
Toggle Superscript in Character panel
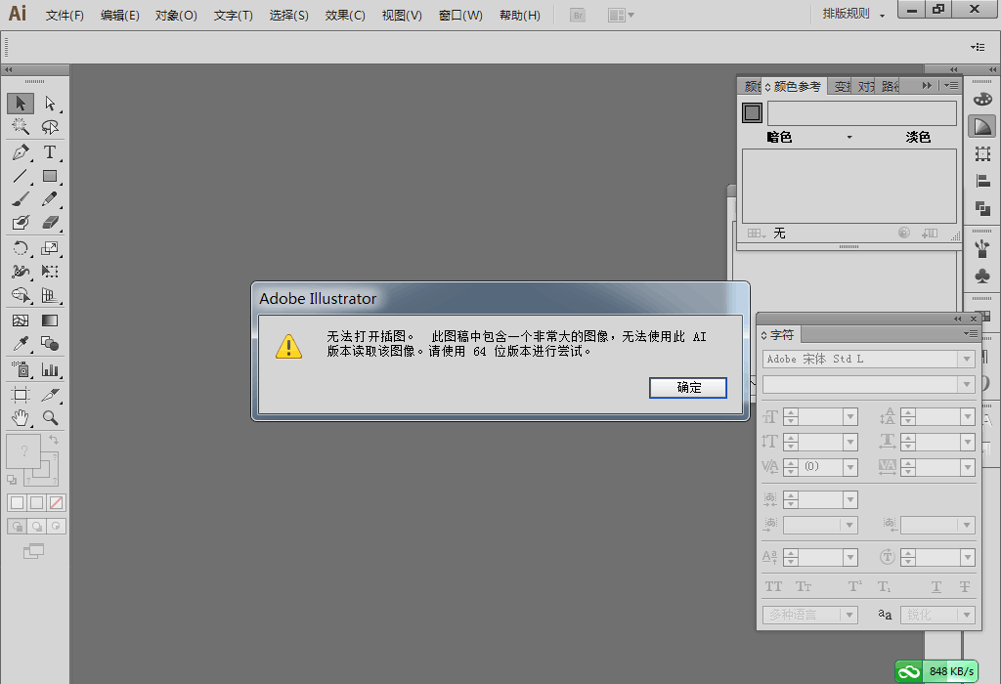pyautogui.click(x=854, y=586)
